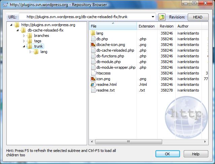Viewport: 215px width, 164px height.
Task: Click the lang folder icon in tree
Action: click(36, 52)
